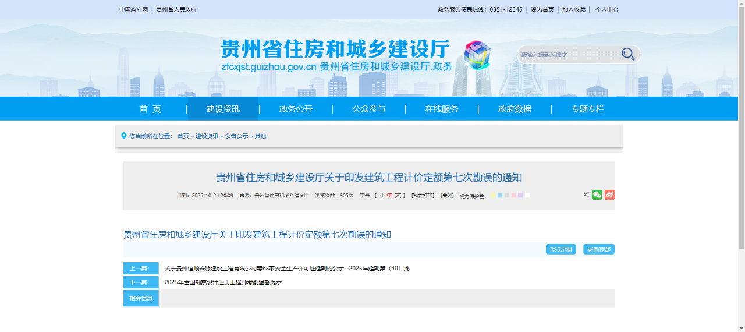Open the 政务公开 navigation menu
The width and height of the screenshot is (745, 332).
coord(296,109)
